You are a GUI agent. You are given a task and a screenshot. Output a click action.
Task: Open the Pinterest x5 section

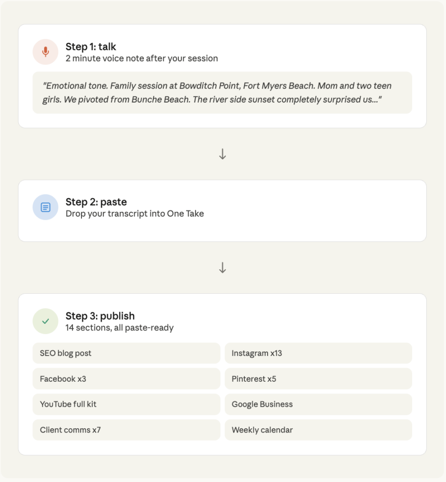tap(318, 378)
